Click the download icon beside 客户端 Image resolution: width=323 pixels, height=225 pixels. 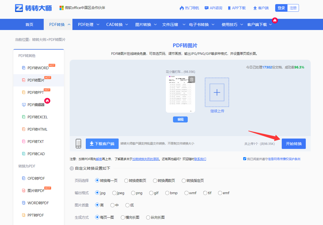(x=255, y=8)
